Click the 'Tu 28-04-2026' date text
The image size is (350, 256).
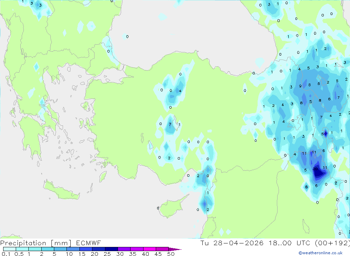pos(232,243)
